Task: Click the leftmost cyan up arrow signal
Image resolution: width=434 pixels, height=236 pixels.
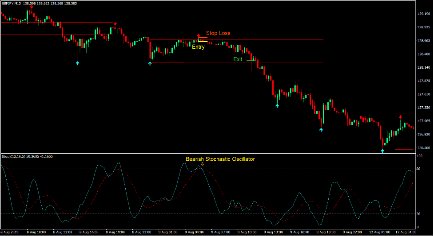Action: pos(78,63)
